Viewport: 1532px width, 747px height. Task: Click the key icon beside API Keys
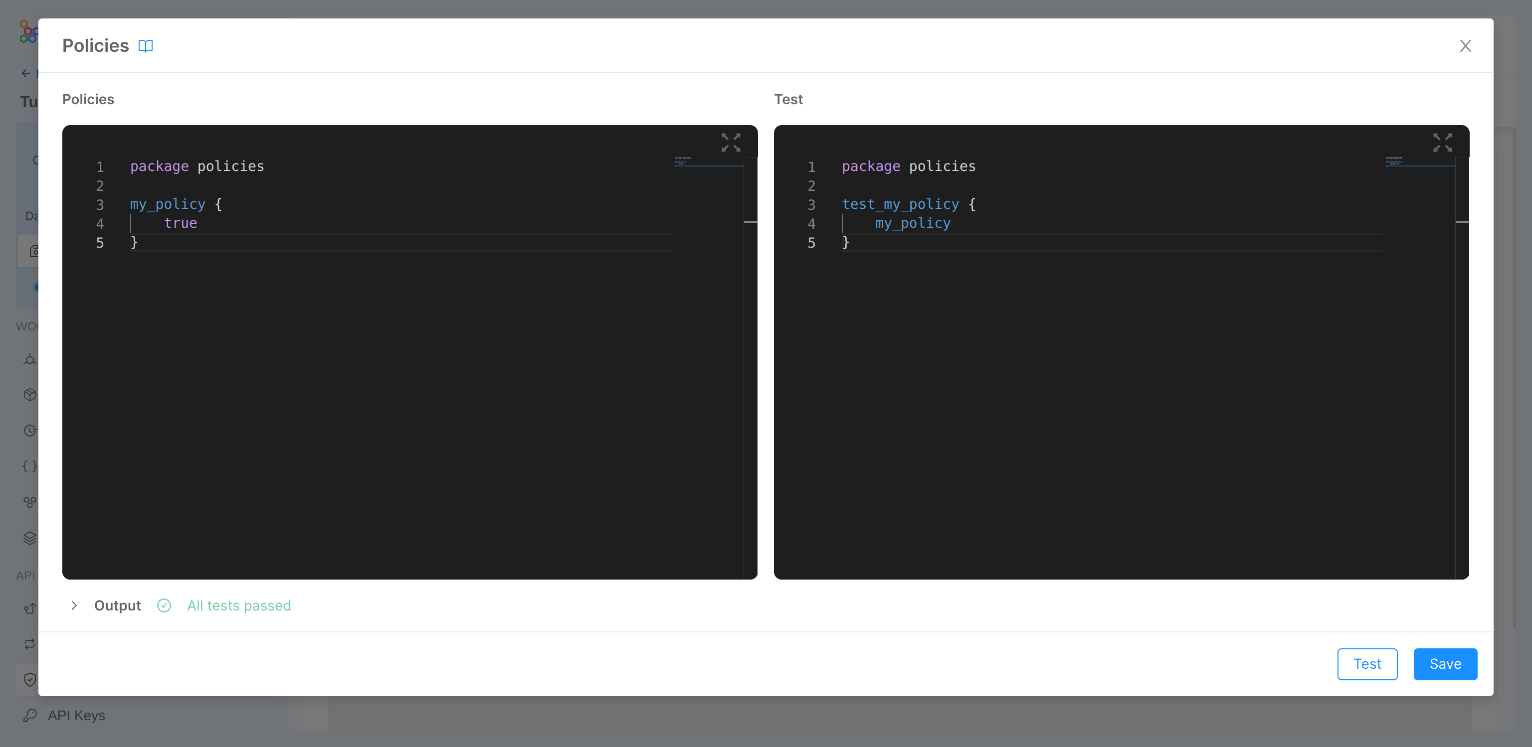(30, 715)
